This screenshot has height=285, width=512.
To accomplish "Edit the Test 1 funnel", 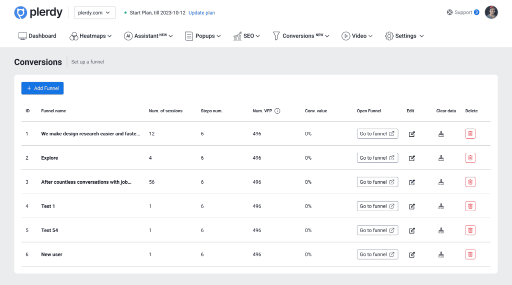I will (x=412, y=206).
